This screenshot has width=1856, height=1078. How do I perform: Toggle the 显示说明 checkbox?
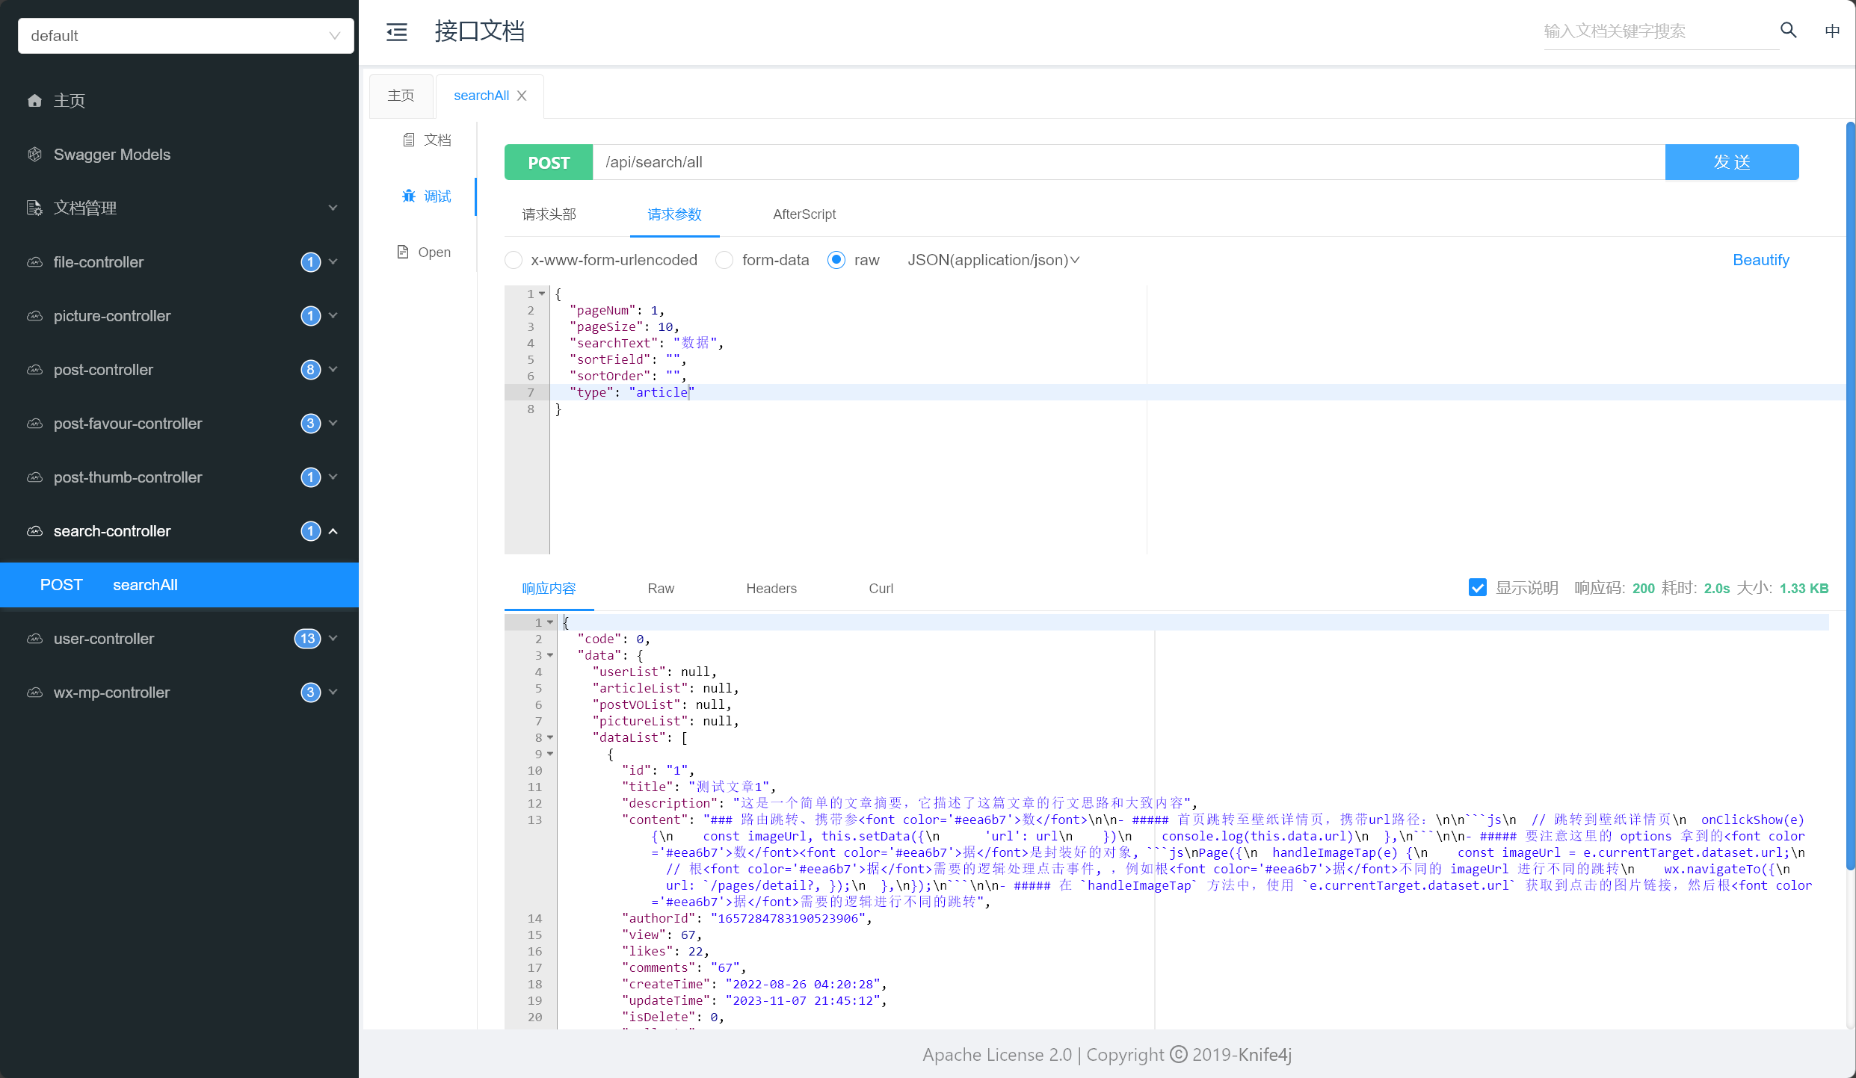tap(1478, 588)
